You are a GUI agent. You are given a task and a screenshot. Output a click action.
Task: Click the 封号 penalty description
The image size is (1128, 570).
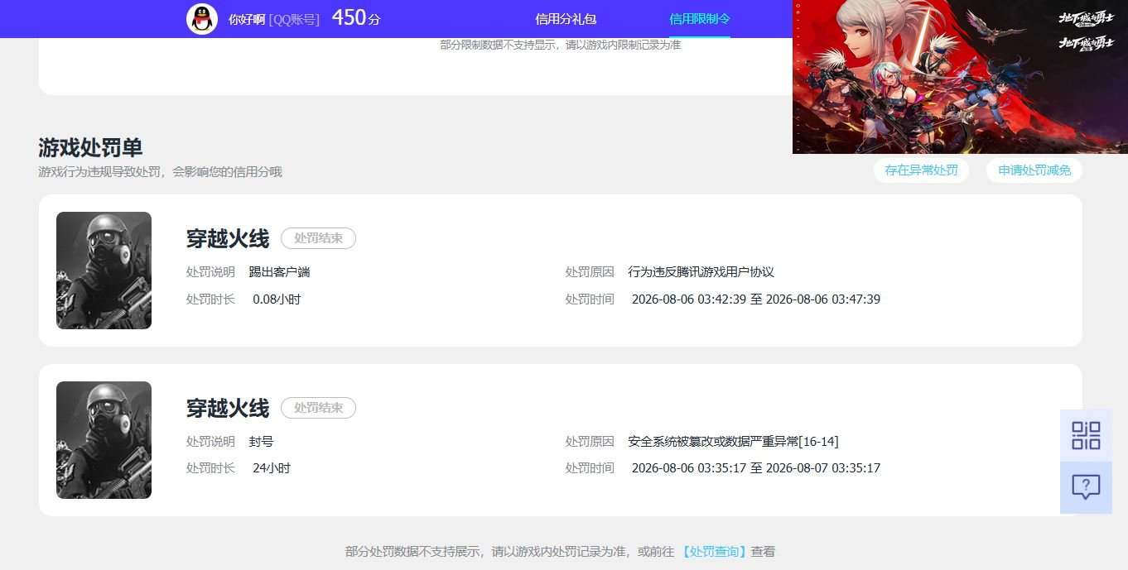(261, 442)
